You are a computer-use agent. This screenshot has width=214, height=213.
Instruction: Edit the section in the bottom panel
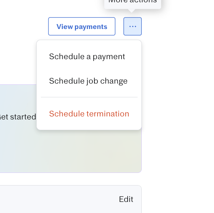coord(126,199)
